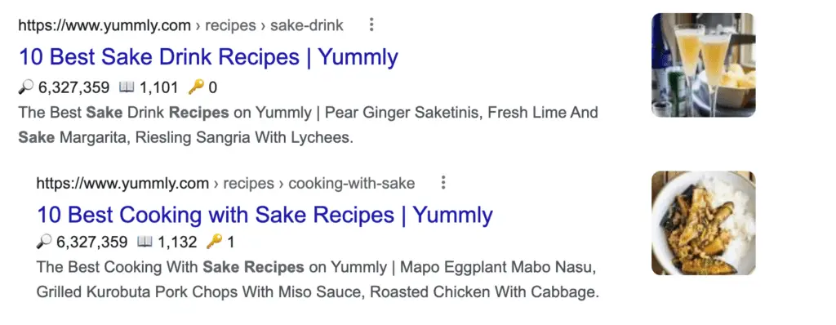Open the 10 Best Sake Drink Recipes link
Viewport: 836px width, 325px height.
pyautogui.click(x=208, y=57)
